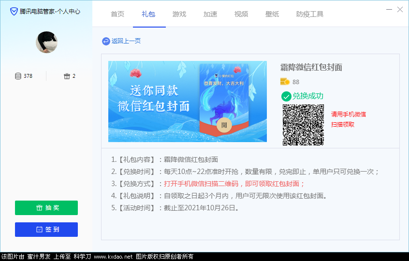The height and width of the screenshot is (261, 409).
Task: Click the blue back arrow icon
Action: (106, 41)
